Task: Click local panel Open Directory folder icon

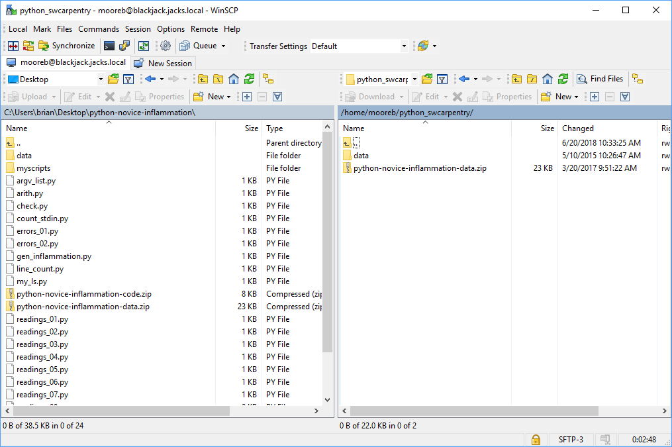Action: click(113, 79)
